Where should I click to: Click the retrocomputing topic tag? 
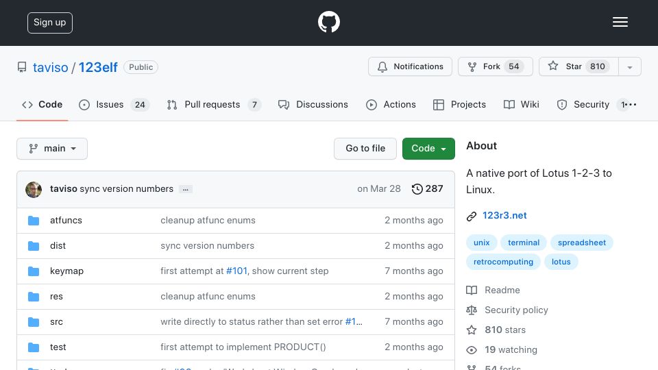coord(503,262)
